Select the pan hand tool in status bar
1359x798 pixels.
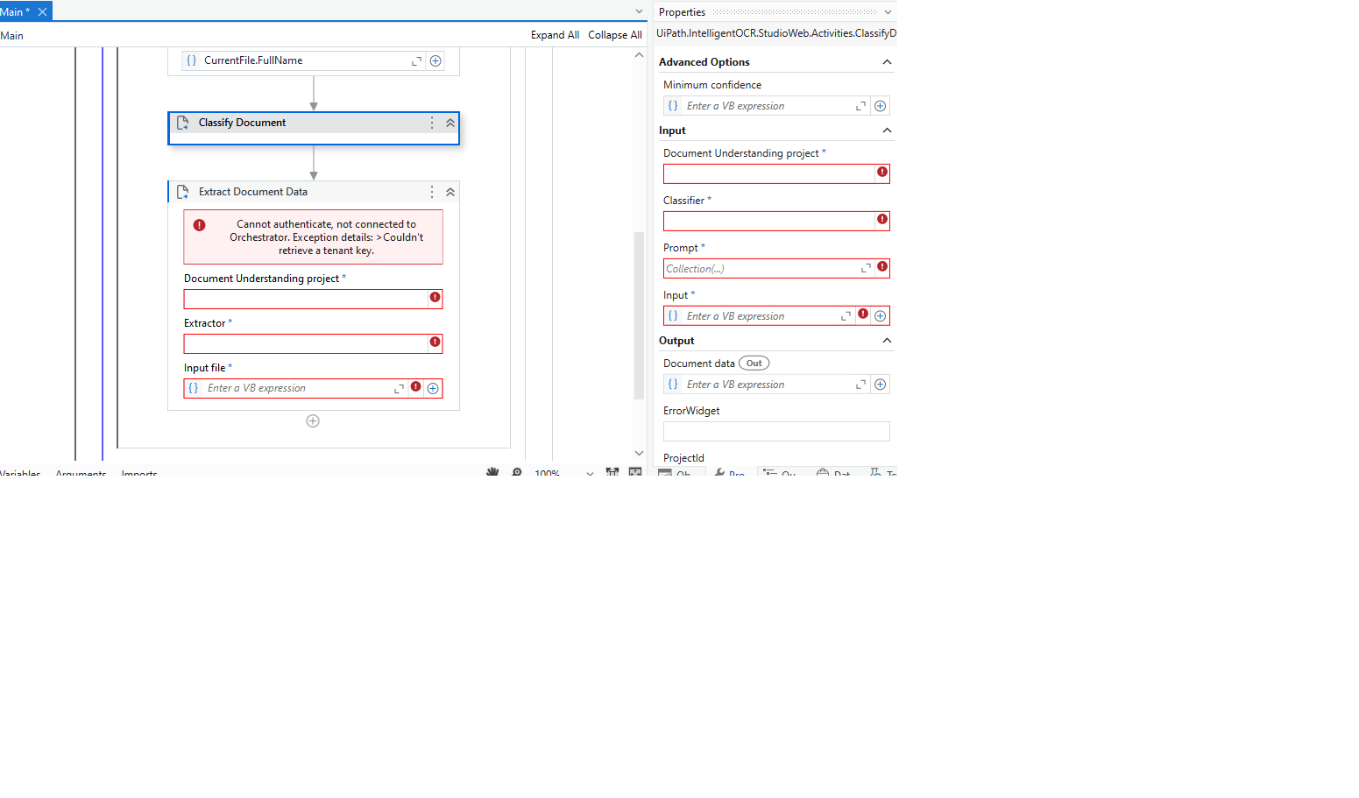coord(492,471)
